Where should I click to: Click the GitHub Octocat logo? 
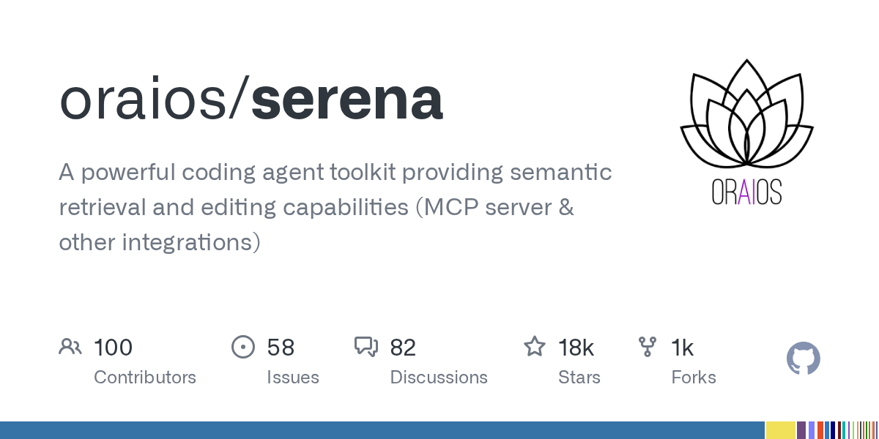coord(803,359)
